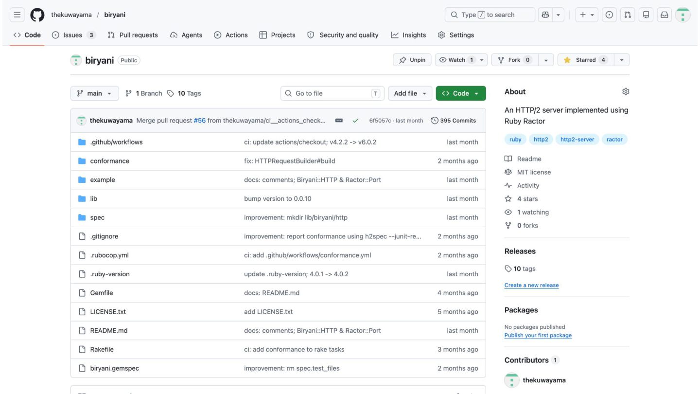View the green checkmark CI status
This screenshot has width=700, height=394.
point(355,121)
